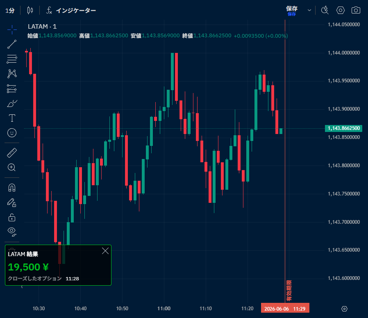Click the 2026-06-06 11:29 time marker
Screen dimensions: 368x318
click(x=285, y=309)
